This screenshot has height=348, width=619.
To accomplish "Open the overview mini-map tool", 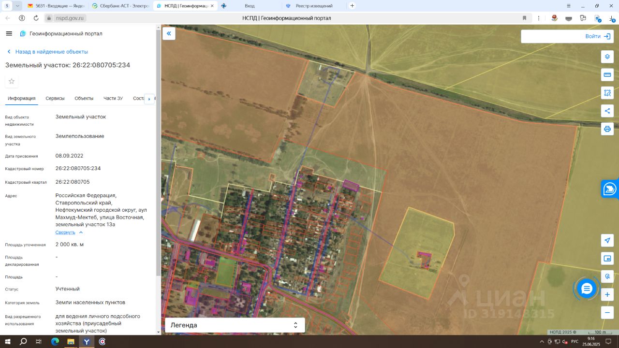I will [607, 258].
